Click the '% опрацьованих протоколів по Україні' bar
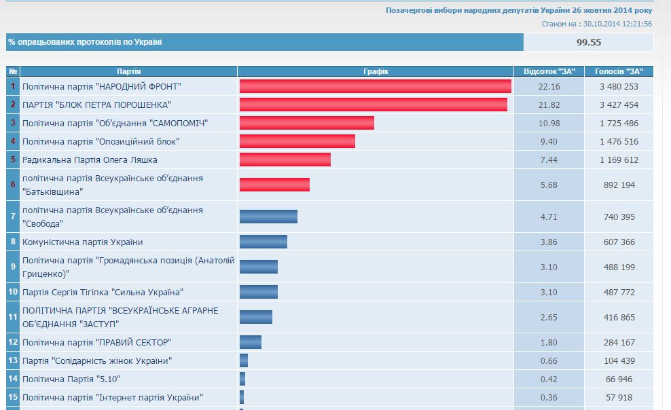This screenshot has width=671, height=410. click(x=264, y=42)
